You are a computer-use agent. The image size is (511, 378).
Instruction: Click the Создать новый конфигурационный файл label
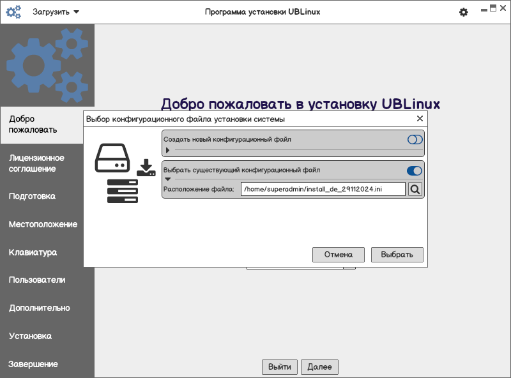(227, 139)
